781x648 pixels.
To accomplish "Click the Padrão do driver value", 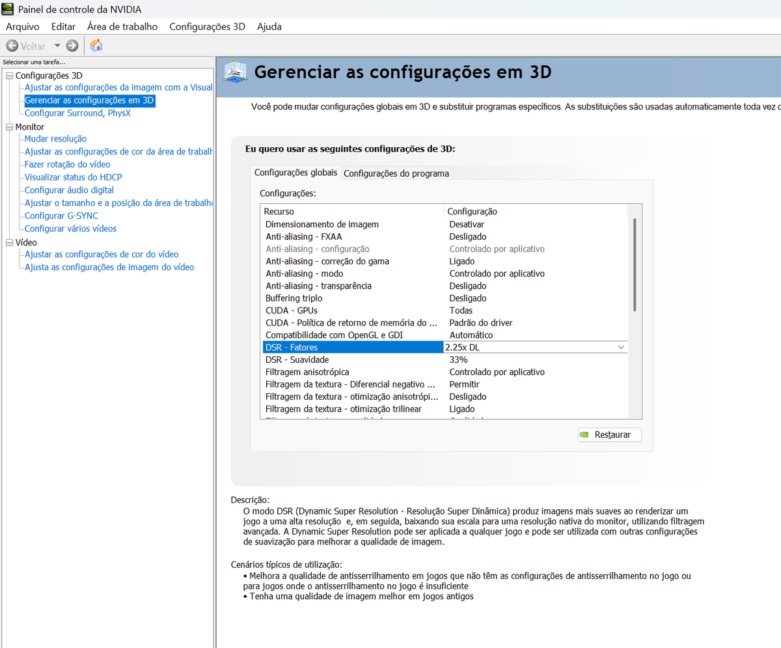I will (x=481, y=323).
